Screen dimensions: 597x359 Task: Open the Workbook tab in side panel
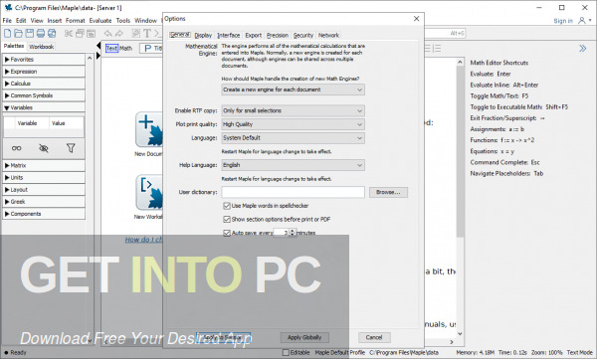coord(42,47)
